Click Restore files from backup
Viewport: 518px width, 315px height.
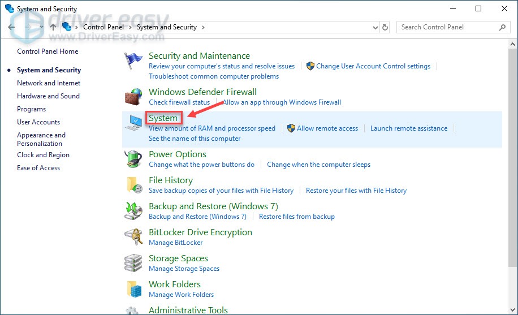click(x=297, y=217)
